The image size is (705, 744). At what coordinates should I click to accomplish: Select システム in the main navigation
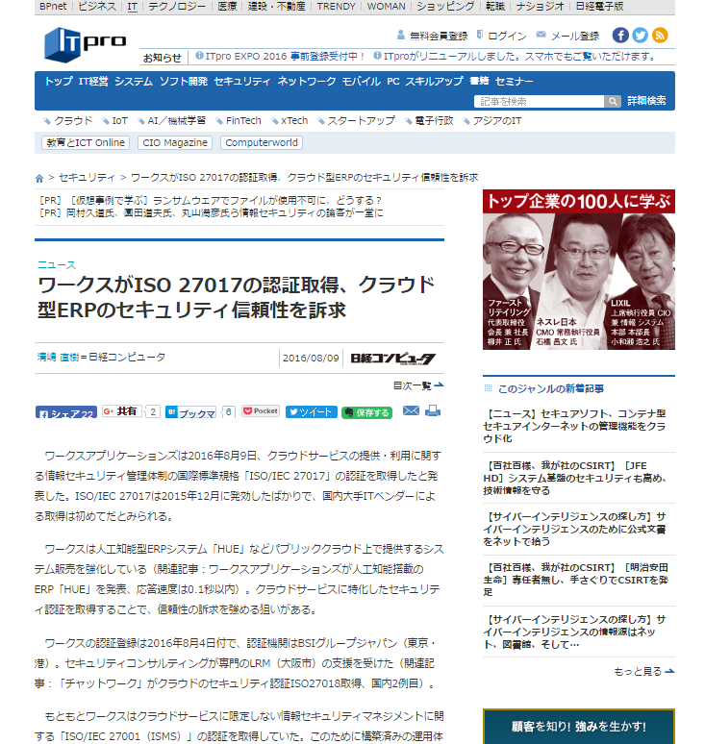click(x=134, y=81)
